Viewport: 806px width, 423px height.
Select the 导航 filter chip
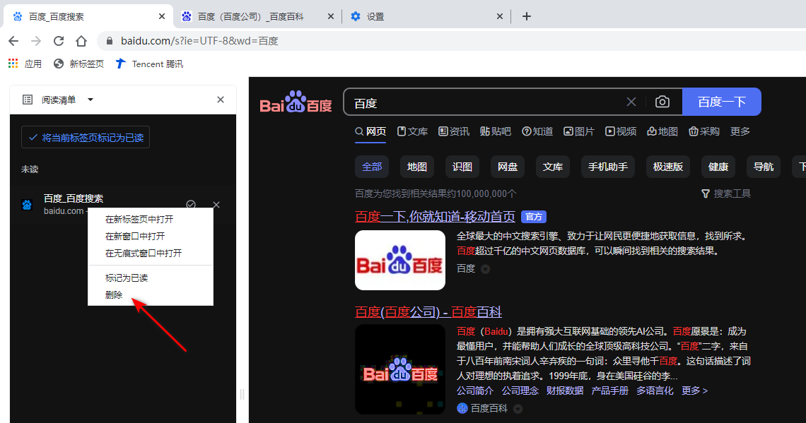point(764,167)
